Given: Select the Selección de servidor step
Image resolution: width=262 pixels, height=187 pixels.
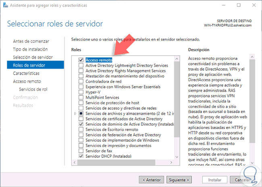Looking at the screenshot, I should (33, 57).
